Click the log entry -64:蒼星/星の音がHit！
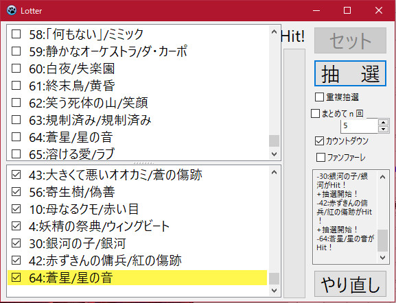 [x=345, y=243]
